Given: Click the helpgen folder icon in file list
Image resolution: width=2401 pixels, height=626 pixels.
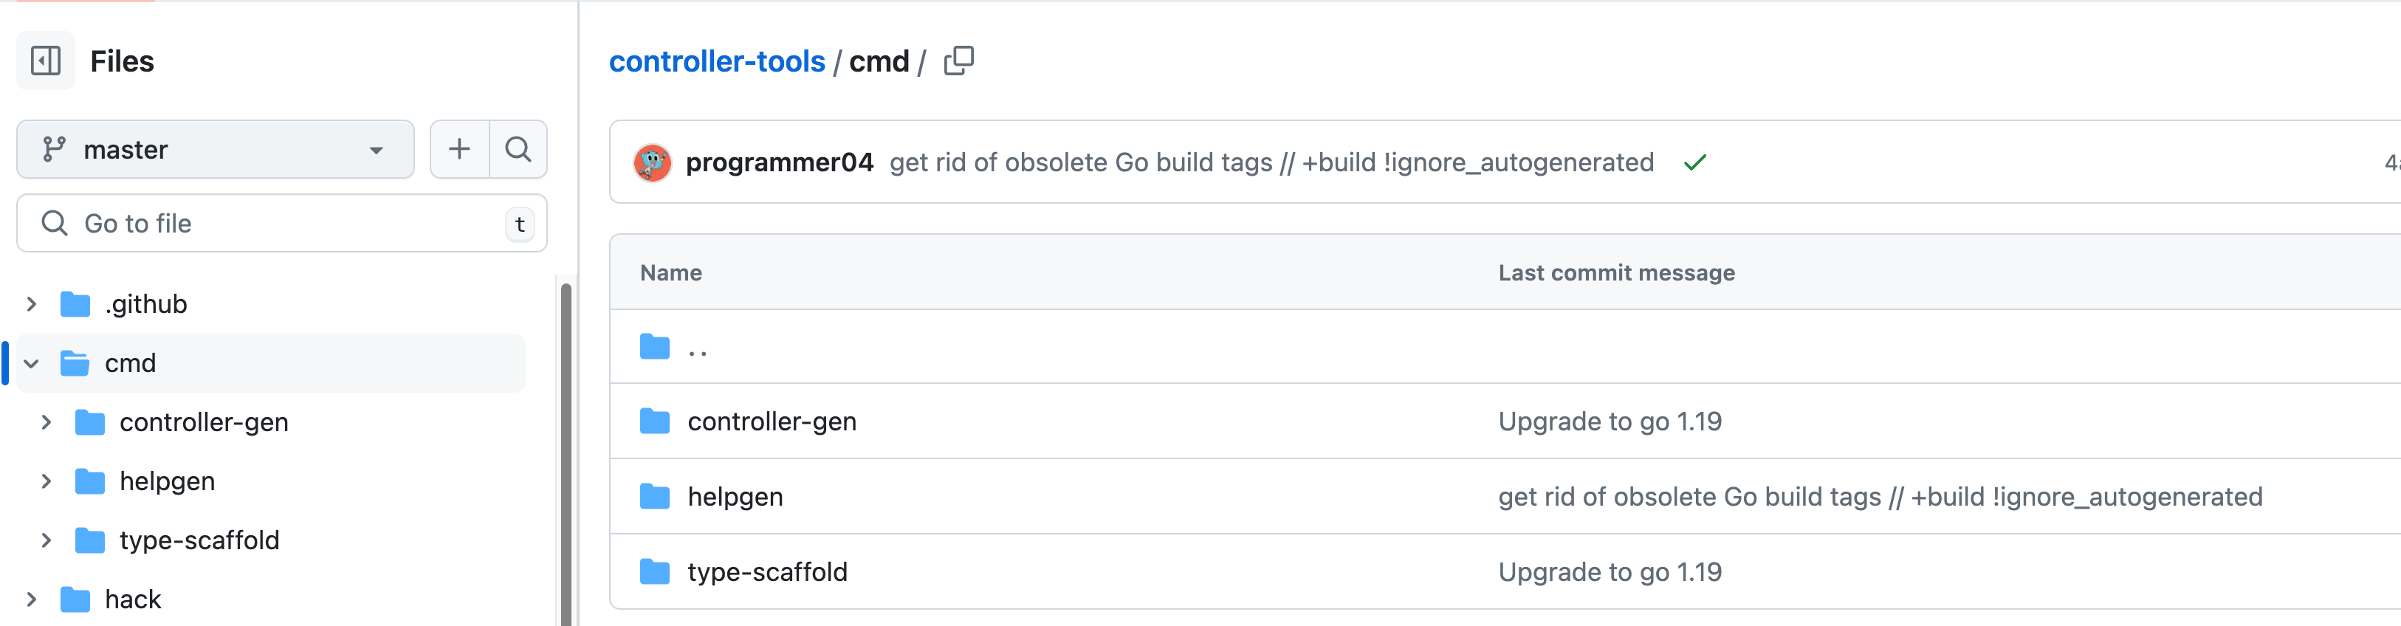Looking at the screenshot, I should 654,497.
